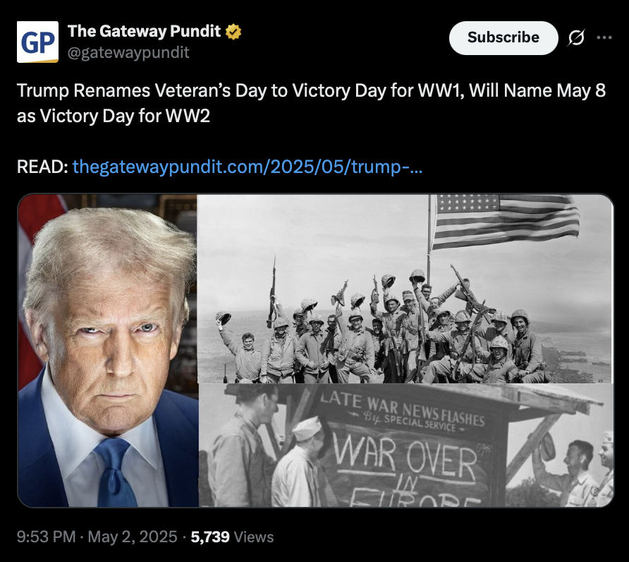Open the Trump portrait image
This screenshot has width=629, height=562.
(108, 350)
